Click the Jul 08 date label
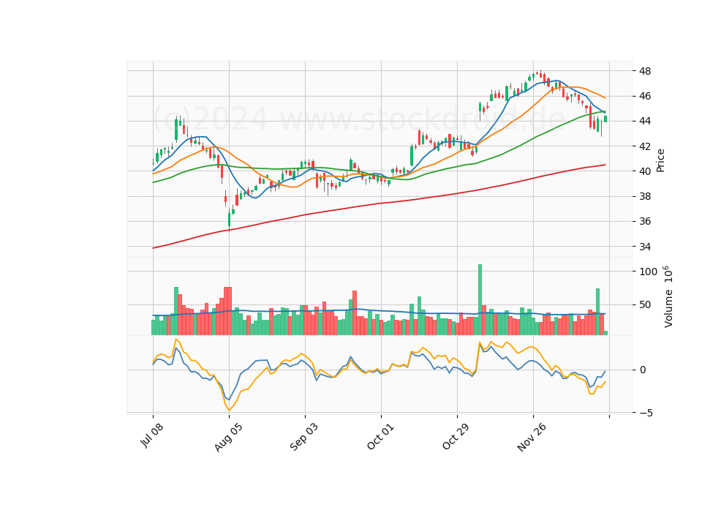Screen dimensions: 702x505 pos(152,435)
